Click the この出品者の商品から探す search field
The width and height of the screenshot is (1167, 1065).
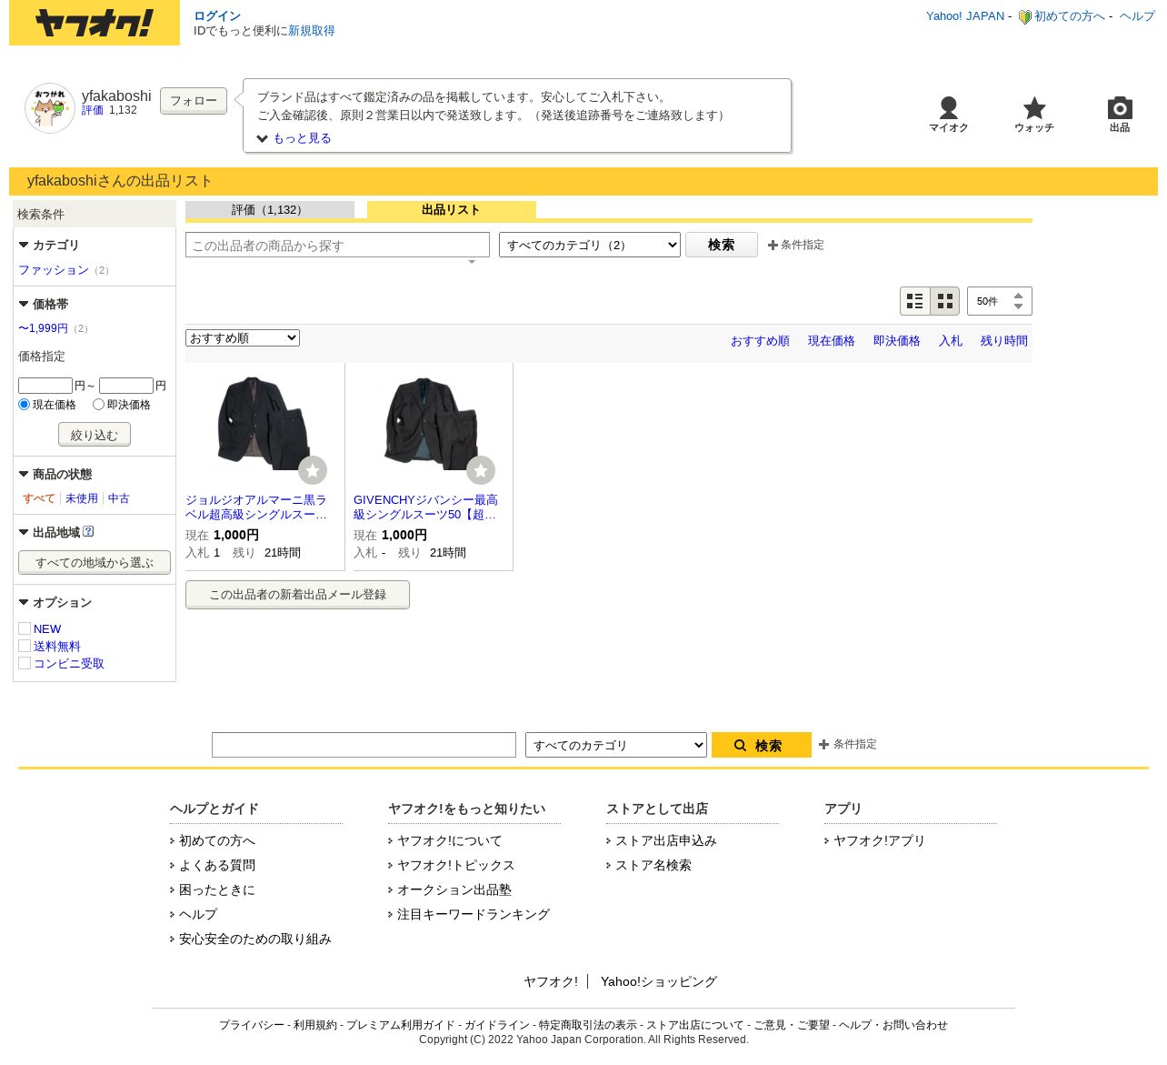[x=337, y=246]
